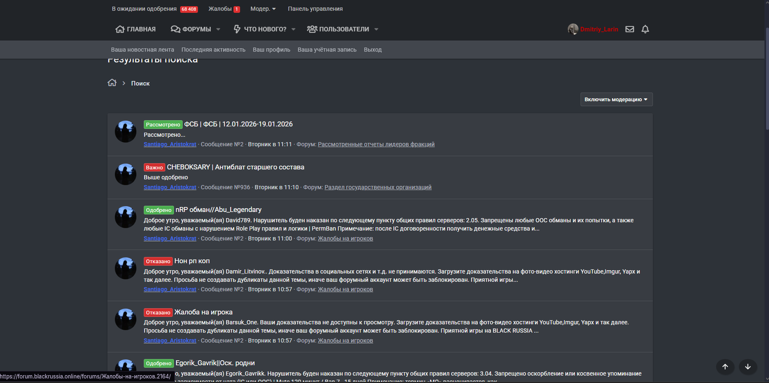Open nRP обман//Abu_Legendary thread
769x383 pixels.
219,209
